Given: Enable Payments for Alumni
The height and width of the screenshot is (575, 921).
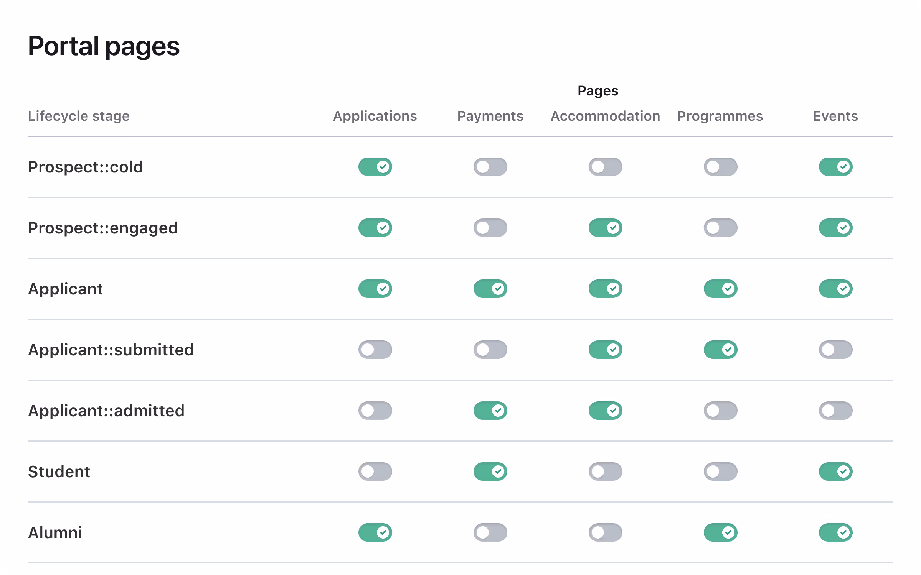Looking at the screenshot, I should 490,532.
